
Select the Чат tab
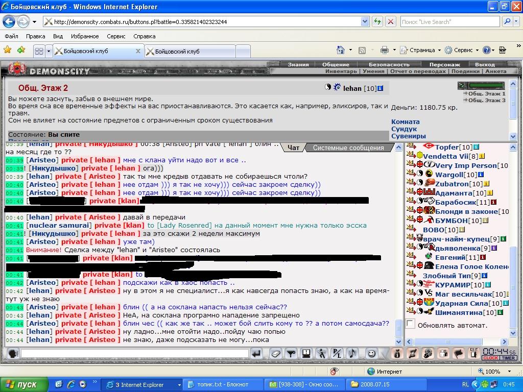click(x=293, y=148)
